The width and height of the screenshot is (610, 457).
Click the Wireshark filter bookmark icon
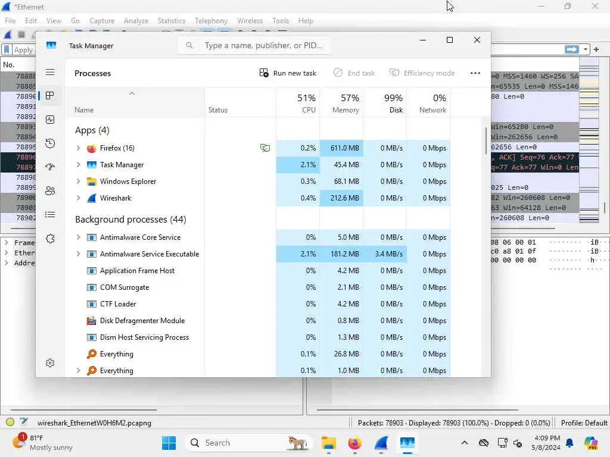pyautogui.click(x=7, y=50)
